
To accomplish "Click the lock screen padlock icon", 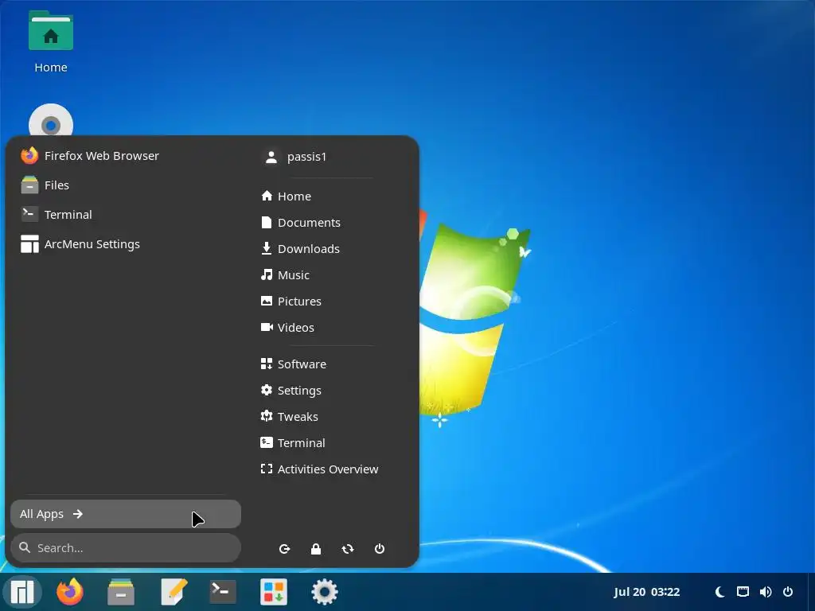I will point(315,549).
